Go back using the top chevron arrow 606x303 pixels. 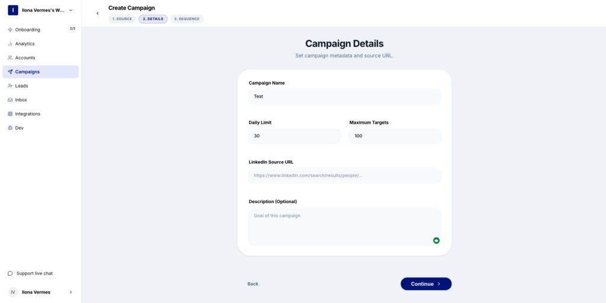click(98, 14)
